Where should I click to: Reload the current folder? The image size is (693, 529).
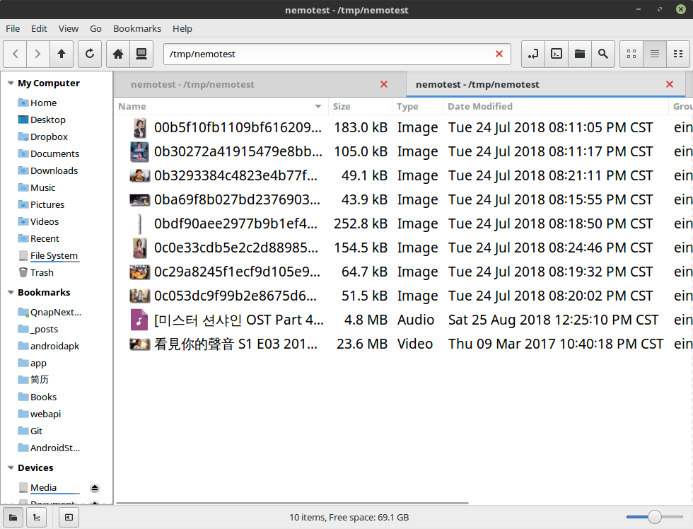(x=90, y=54)
